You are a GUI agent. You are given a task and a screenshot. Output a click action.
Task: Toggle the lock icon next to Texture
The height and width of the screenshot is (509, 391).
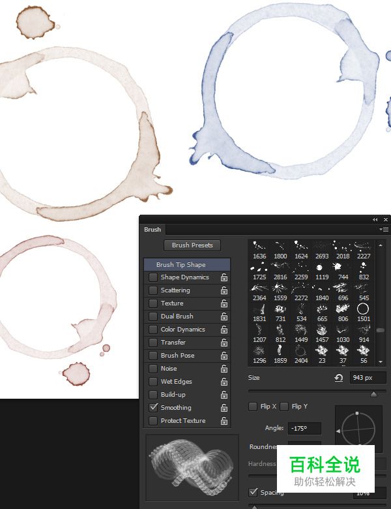(x=224, y=303)
